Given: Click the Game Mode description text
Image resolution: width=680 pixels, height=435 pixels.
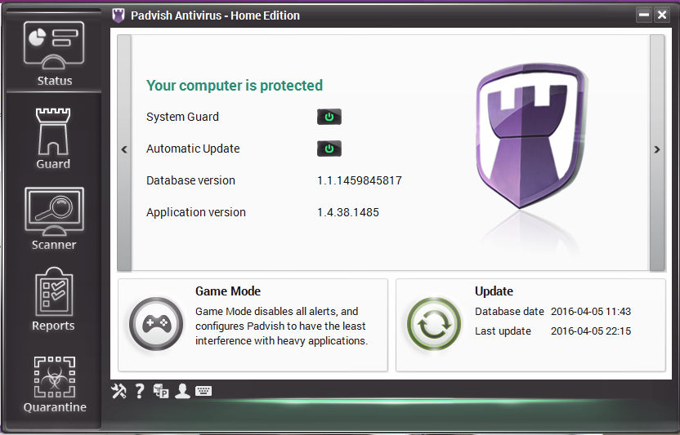Looking at the screenshot, I should pyautogui.click(x=281, y=326).
